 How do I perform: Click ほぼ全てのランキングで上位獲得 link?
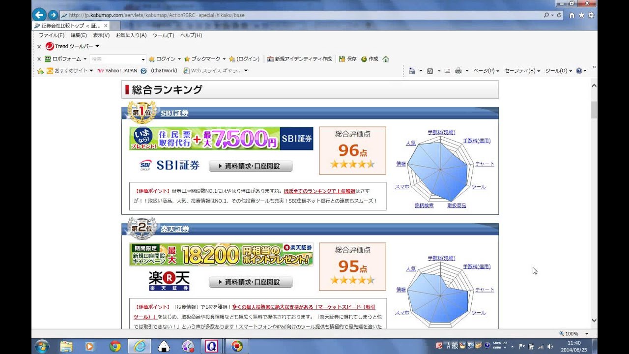319,191
